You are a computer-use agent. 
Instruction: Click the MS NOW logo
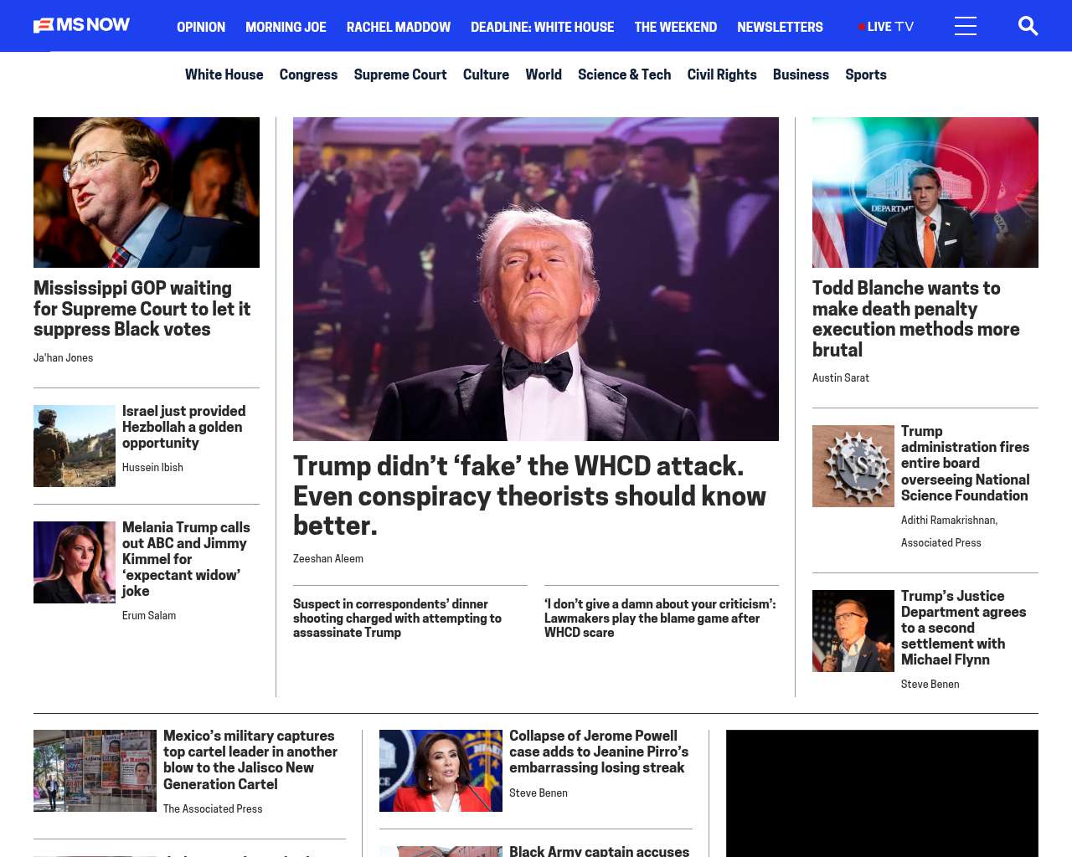[81, 25]
